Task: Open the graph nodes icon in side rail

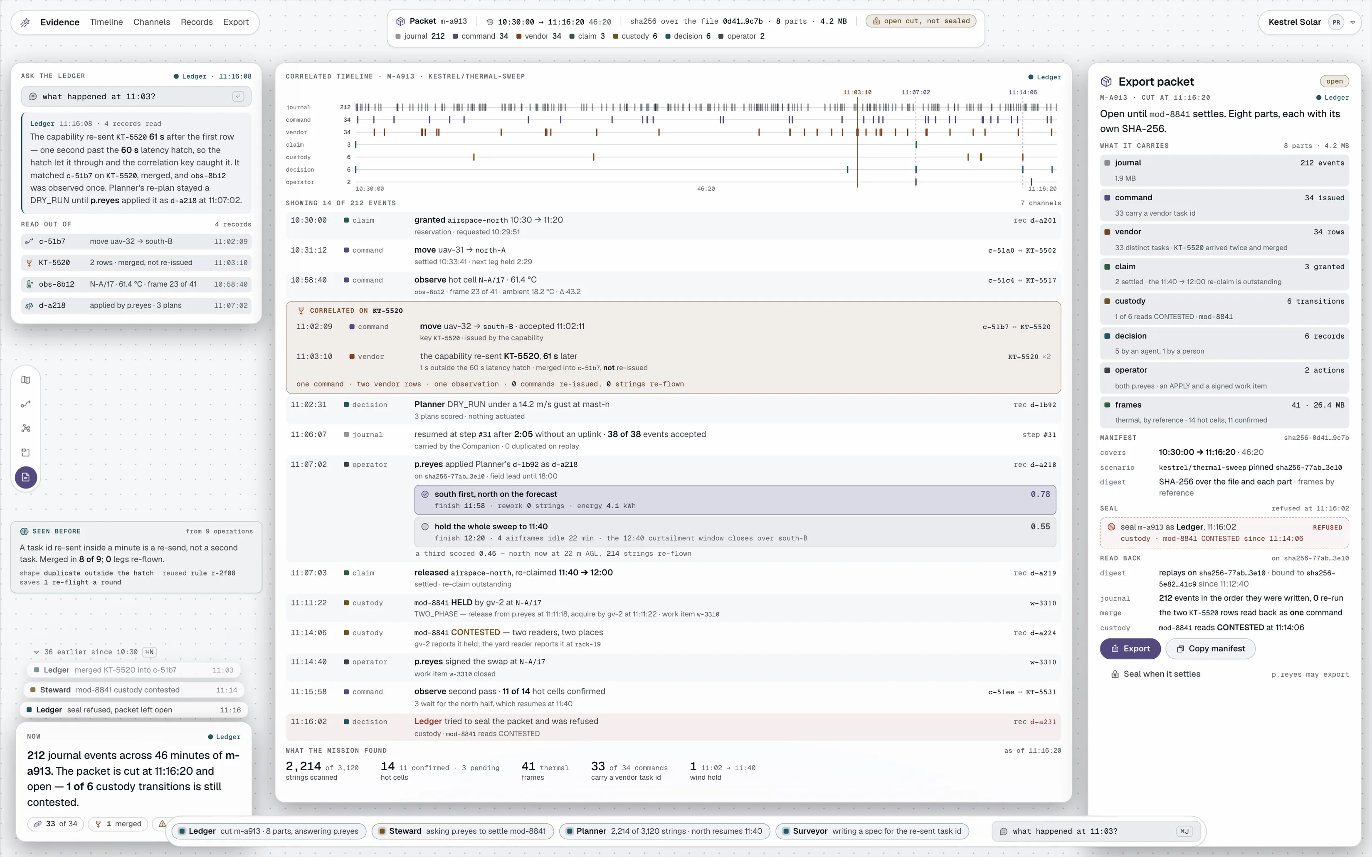Action: coord(26,428)
